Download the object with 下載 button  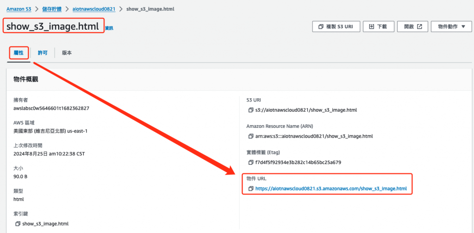pyautogui.click(x=379, y=26)
